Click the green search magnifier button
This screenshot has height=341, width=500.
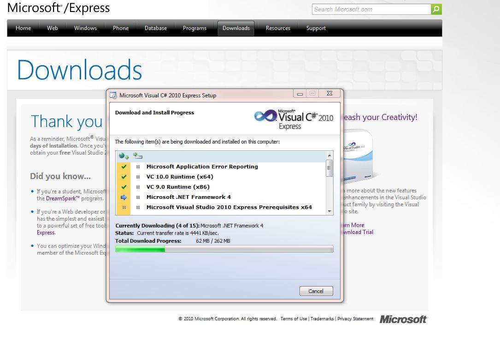[436, 9]
